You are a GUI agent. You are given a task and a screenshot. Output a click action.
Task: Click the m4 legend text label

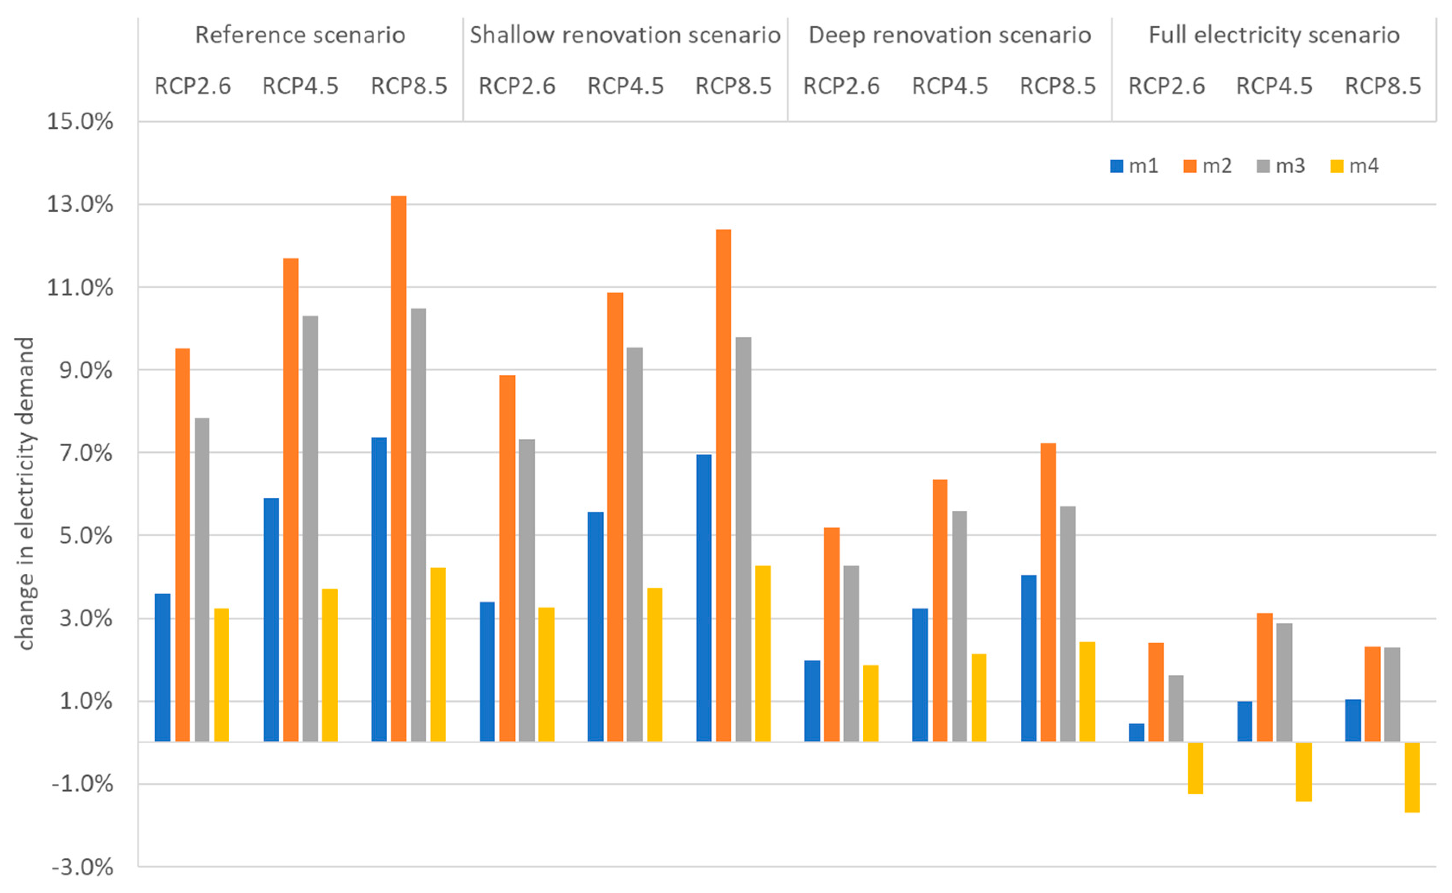pos(1364,166)
